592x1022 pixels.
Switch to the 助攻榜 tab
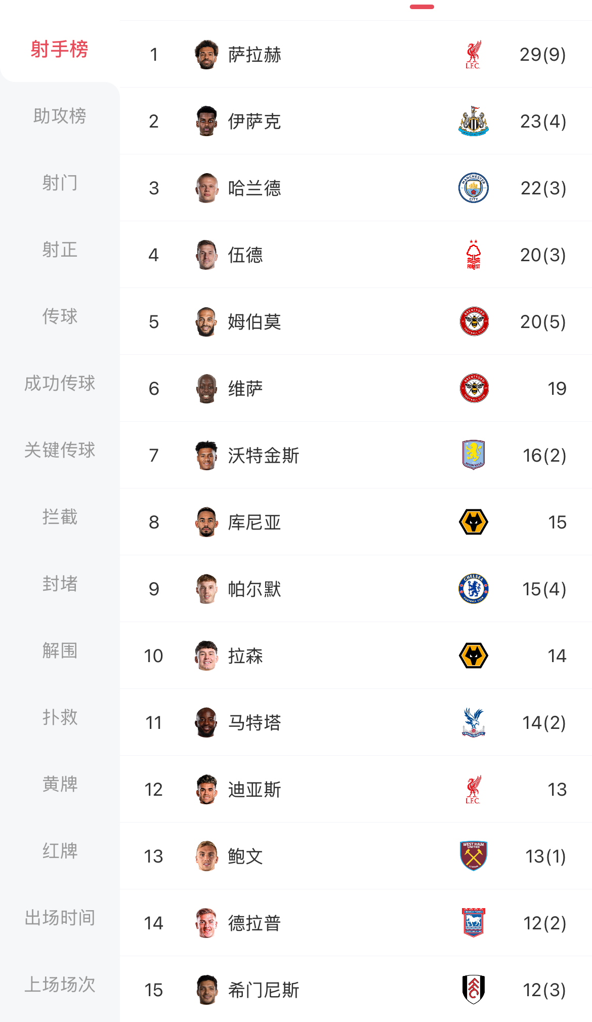[x=60, y=116]
